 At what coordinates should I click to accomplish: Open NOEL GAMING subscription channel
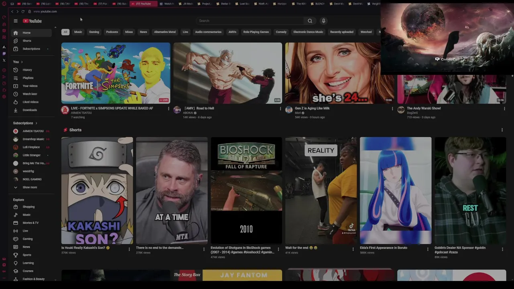point(31,179)
